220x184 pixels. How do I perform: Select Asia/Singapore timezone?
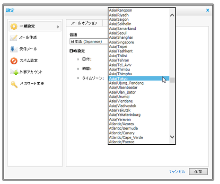tap(139, 42)
